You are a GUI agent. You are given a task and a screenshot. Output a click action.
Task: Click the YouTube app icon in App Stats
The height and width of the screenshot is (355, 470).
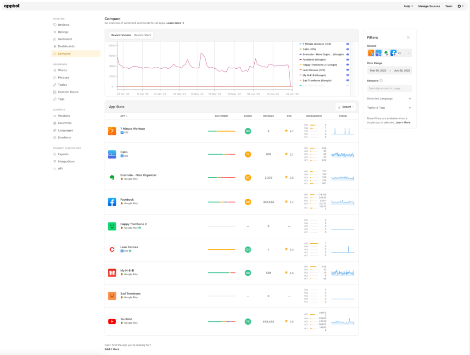(x=112, y=321)
